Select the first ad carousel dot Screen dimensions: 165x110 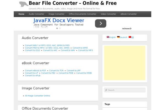[x=57, y=28]
